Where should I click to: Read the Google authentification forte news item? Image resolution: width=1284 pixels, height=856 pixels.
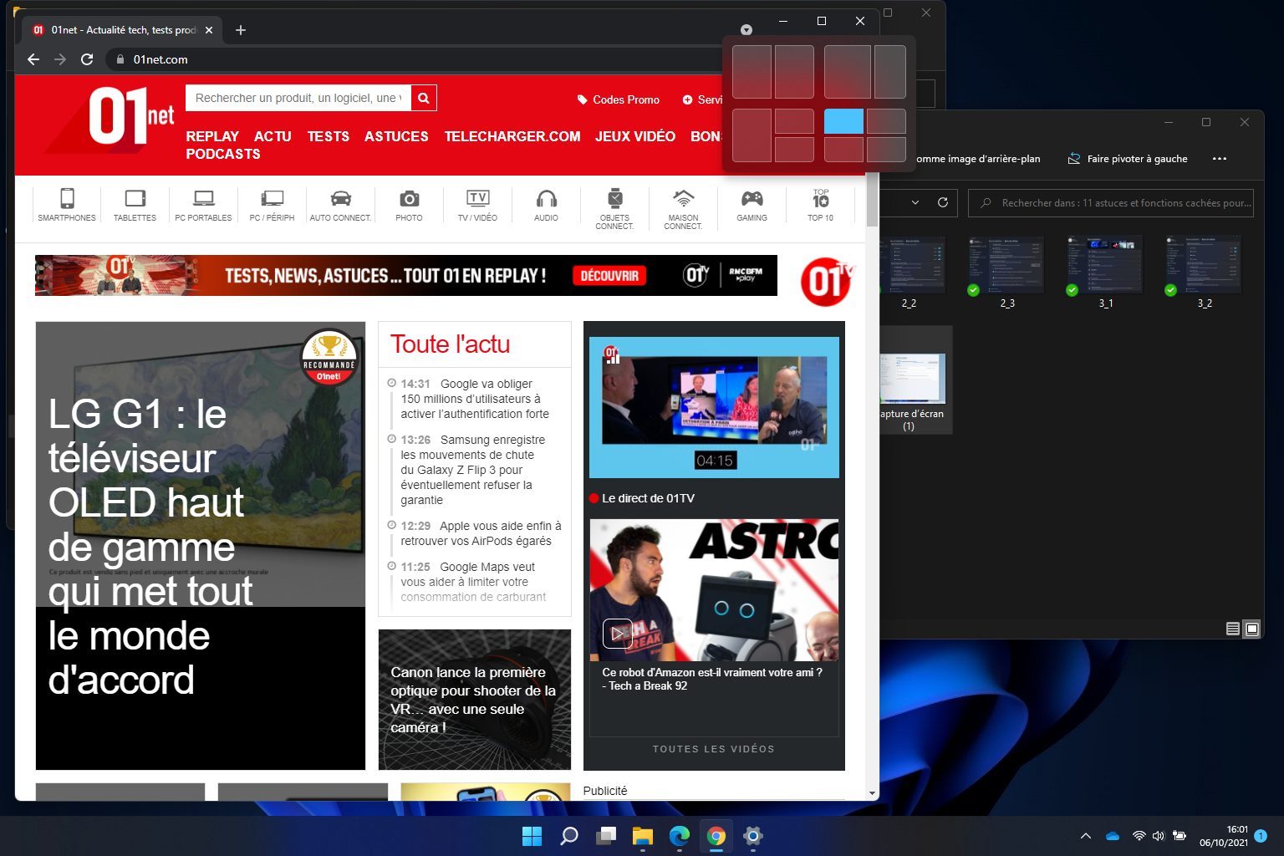(x=475, y=399)
